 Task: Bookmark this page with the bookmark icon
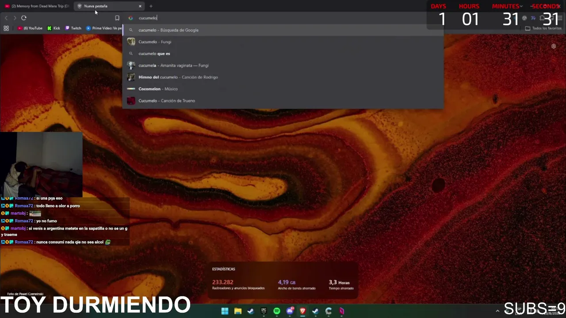tap(117, 18)
